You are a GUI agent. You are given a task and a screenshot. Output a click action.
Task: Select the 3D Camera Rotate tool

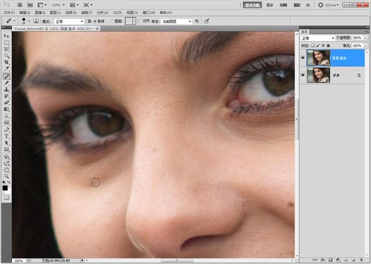tap(6, 163)
